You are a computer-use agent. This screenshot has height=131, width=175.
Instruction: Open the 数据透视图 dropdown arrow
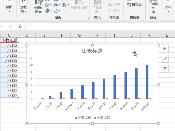click(79, 12)
